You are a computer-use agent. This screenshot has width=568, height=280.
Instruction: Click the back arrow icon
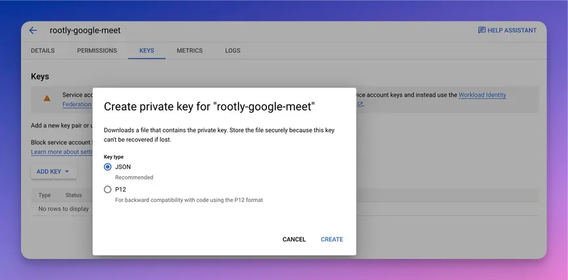click(33, 30)
